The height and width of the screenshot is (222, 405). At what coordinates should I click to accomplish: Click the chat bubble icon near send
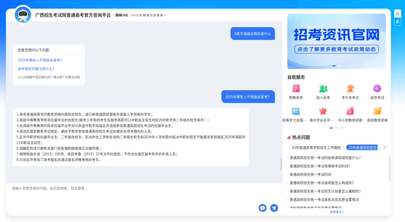click(x=262, y=208)
